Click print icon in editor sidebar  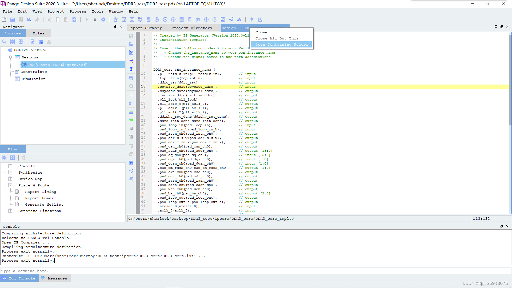coord(131,179)
